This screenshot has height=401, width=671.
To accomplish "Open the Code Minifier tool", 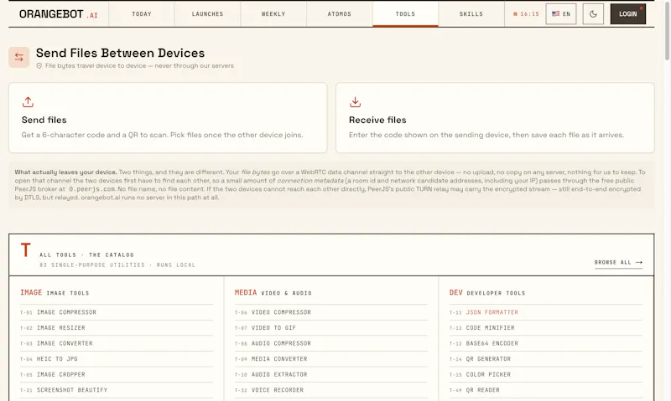I will [x=546, y=328].
